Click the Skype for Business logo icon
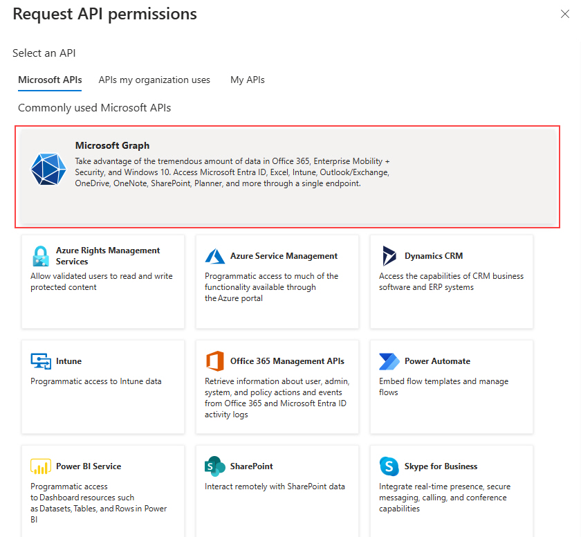Image resolution: width=581 pixels, height=537 pixels. (x=389, y=466)
